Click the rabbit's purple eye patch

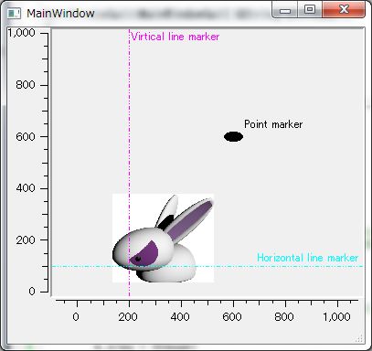coord(143,253)
